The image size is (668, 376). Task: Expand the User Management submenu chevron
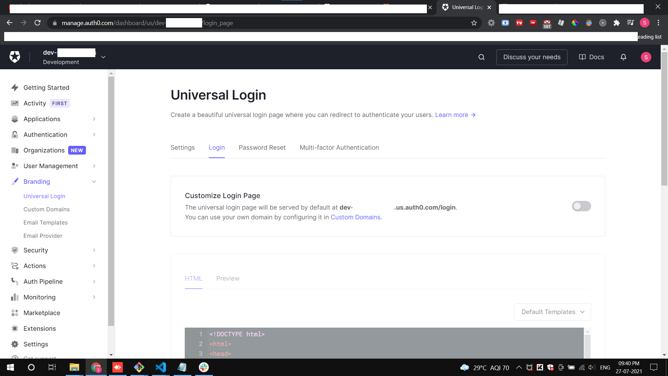tap(94, 166)
